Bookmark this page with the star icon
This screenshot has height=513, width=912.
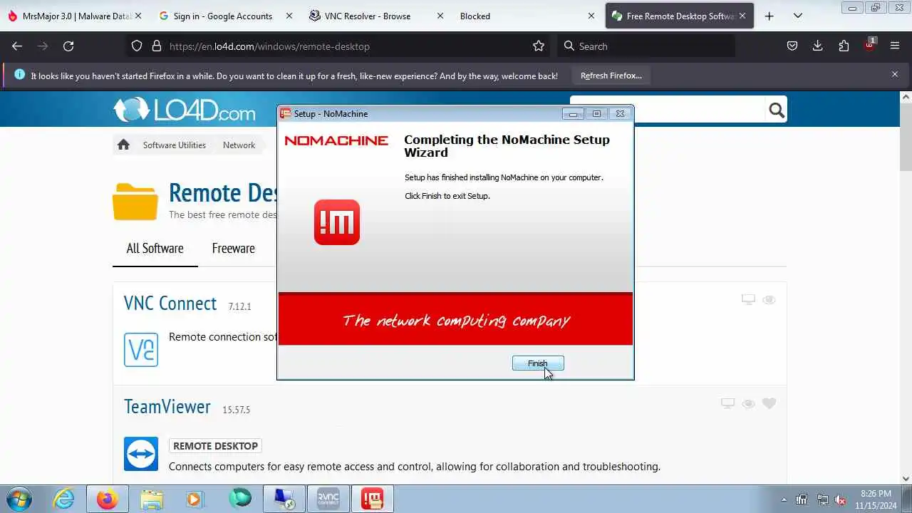point(539,46)
